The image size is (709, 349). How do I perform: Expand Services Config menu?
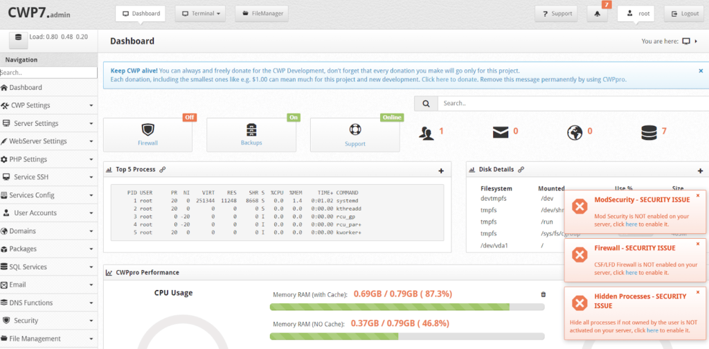click(x=49, y=195)
